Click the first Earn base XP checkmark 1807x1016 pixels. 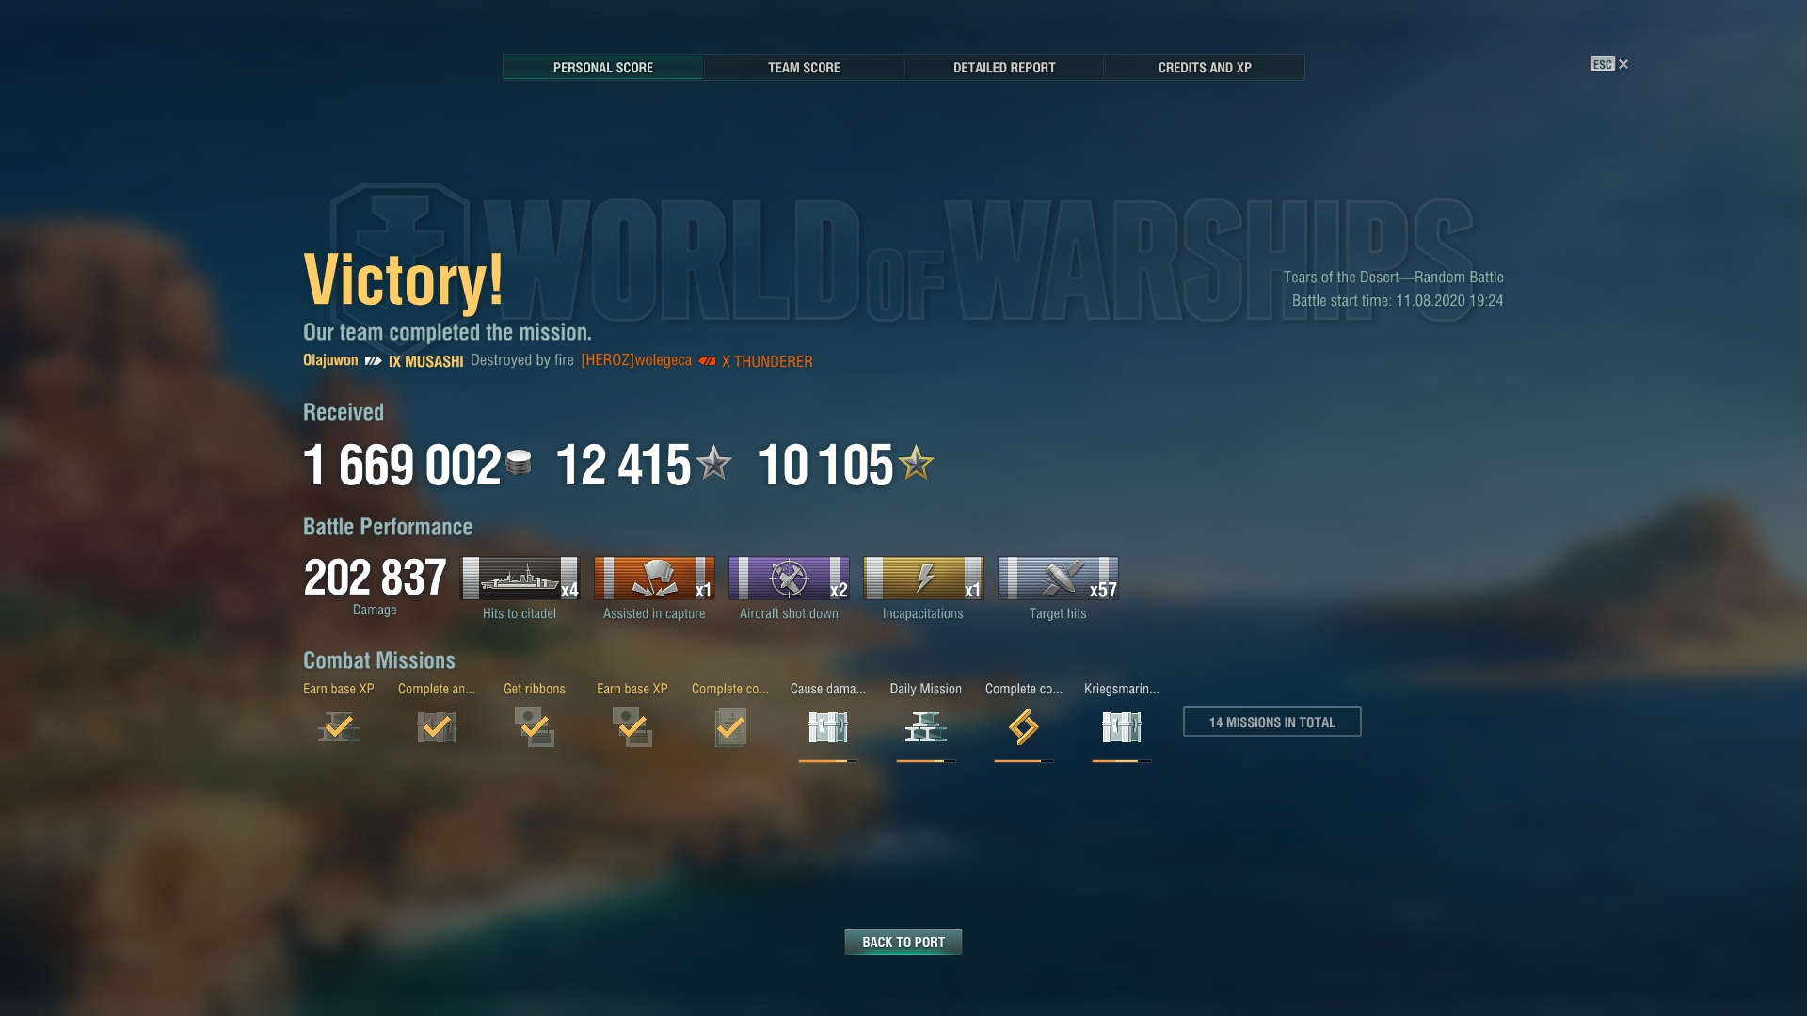tap(339, 727)
